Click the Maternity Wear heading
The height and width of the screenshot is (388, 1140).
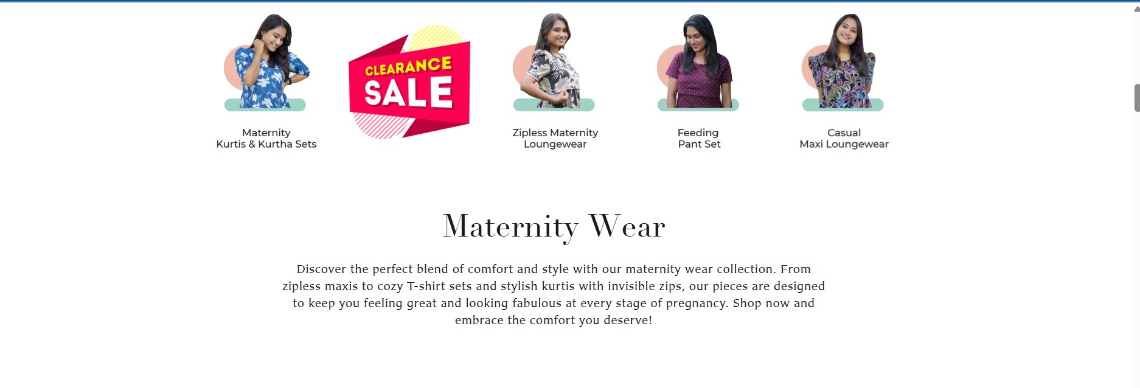[x=554, y=226]
